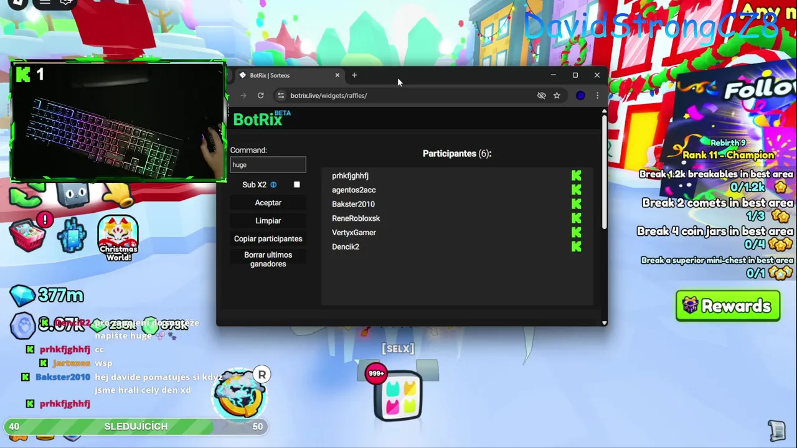Click the Kick icon beside agentos2acc
This screenshot has width=797, height=448.
point(577,190)
